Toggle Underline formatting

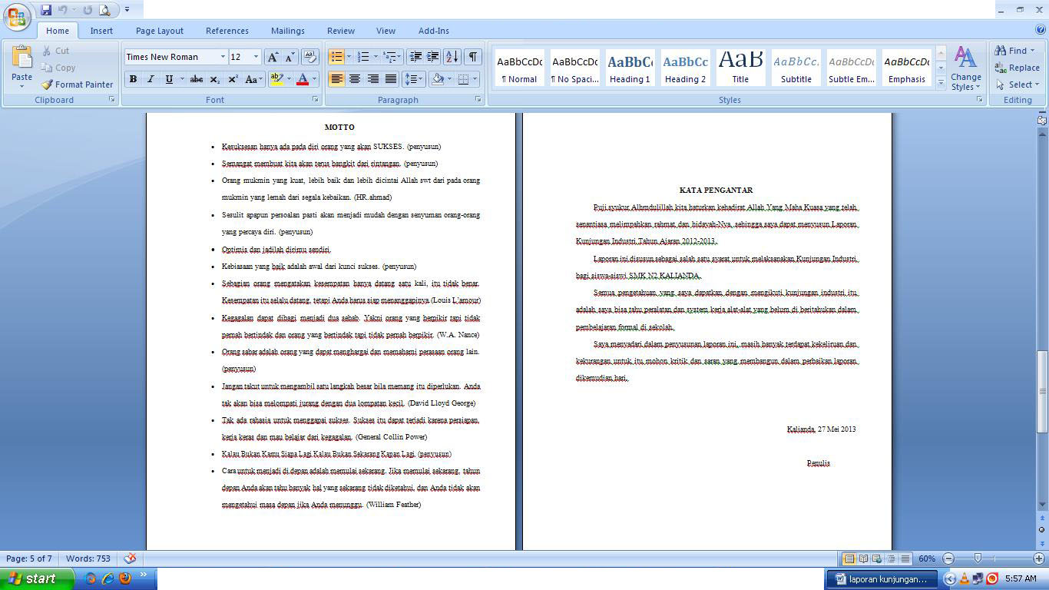(x=169, y=79)
